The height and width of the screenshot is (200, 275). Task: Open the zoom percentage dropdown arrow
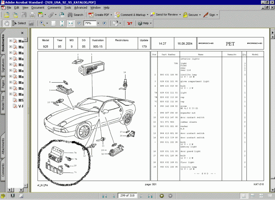98,23
